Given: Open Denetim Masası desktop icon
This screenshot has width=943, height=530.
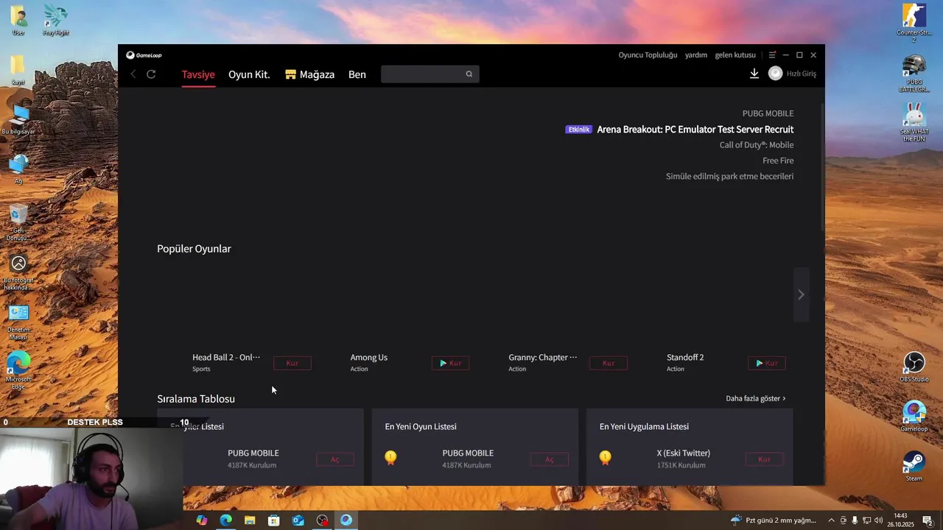Looking at the screenshot, I should click(18, 322).
